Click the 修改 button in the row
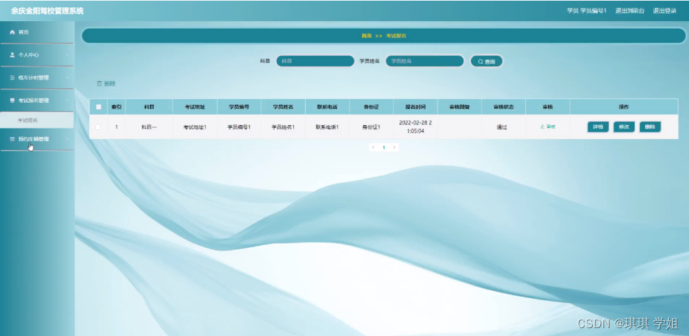 [624, 127]
